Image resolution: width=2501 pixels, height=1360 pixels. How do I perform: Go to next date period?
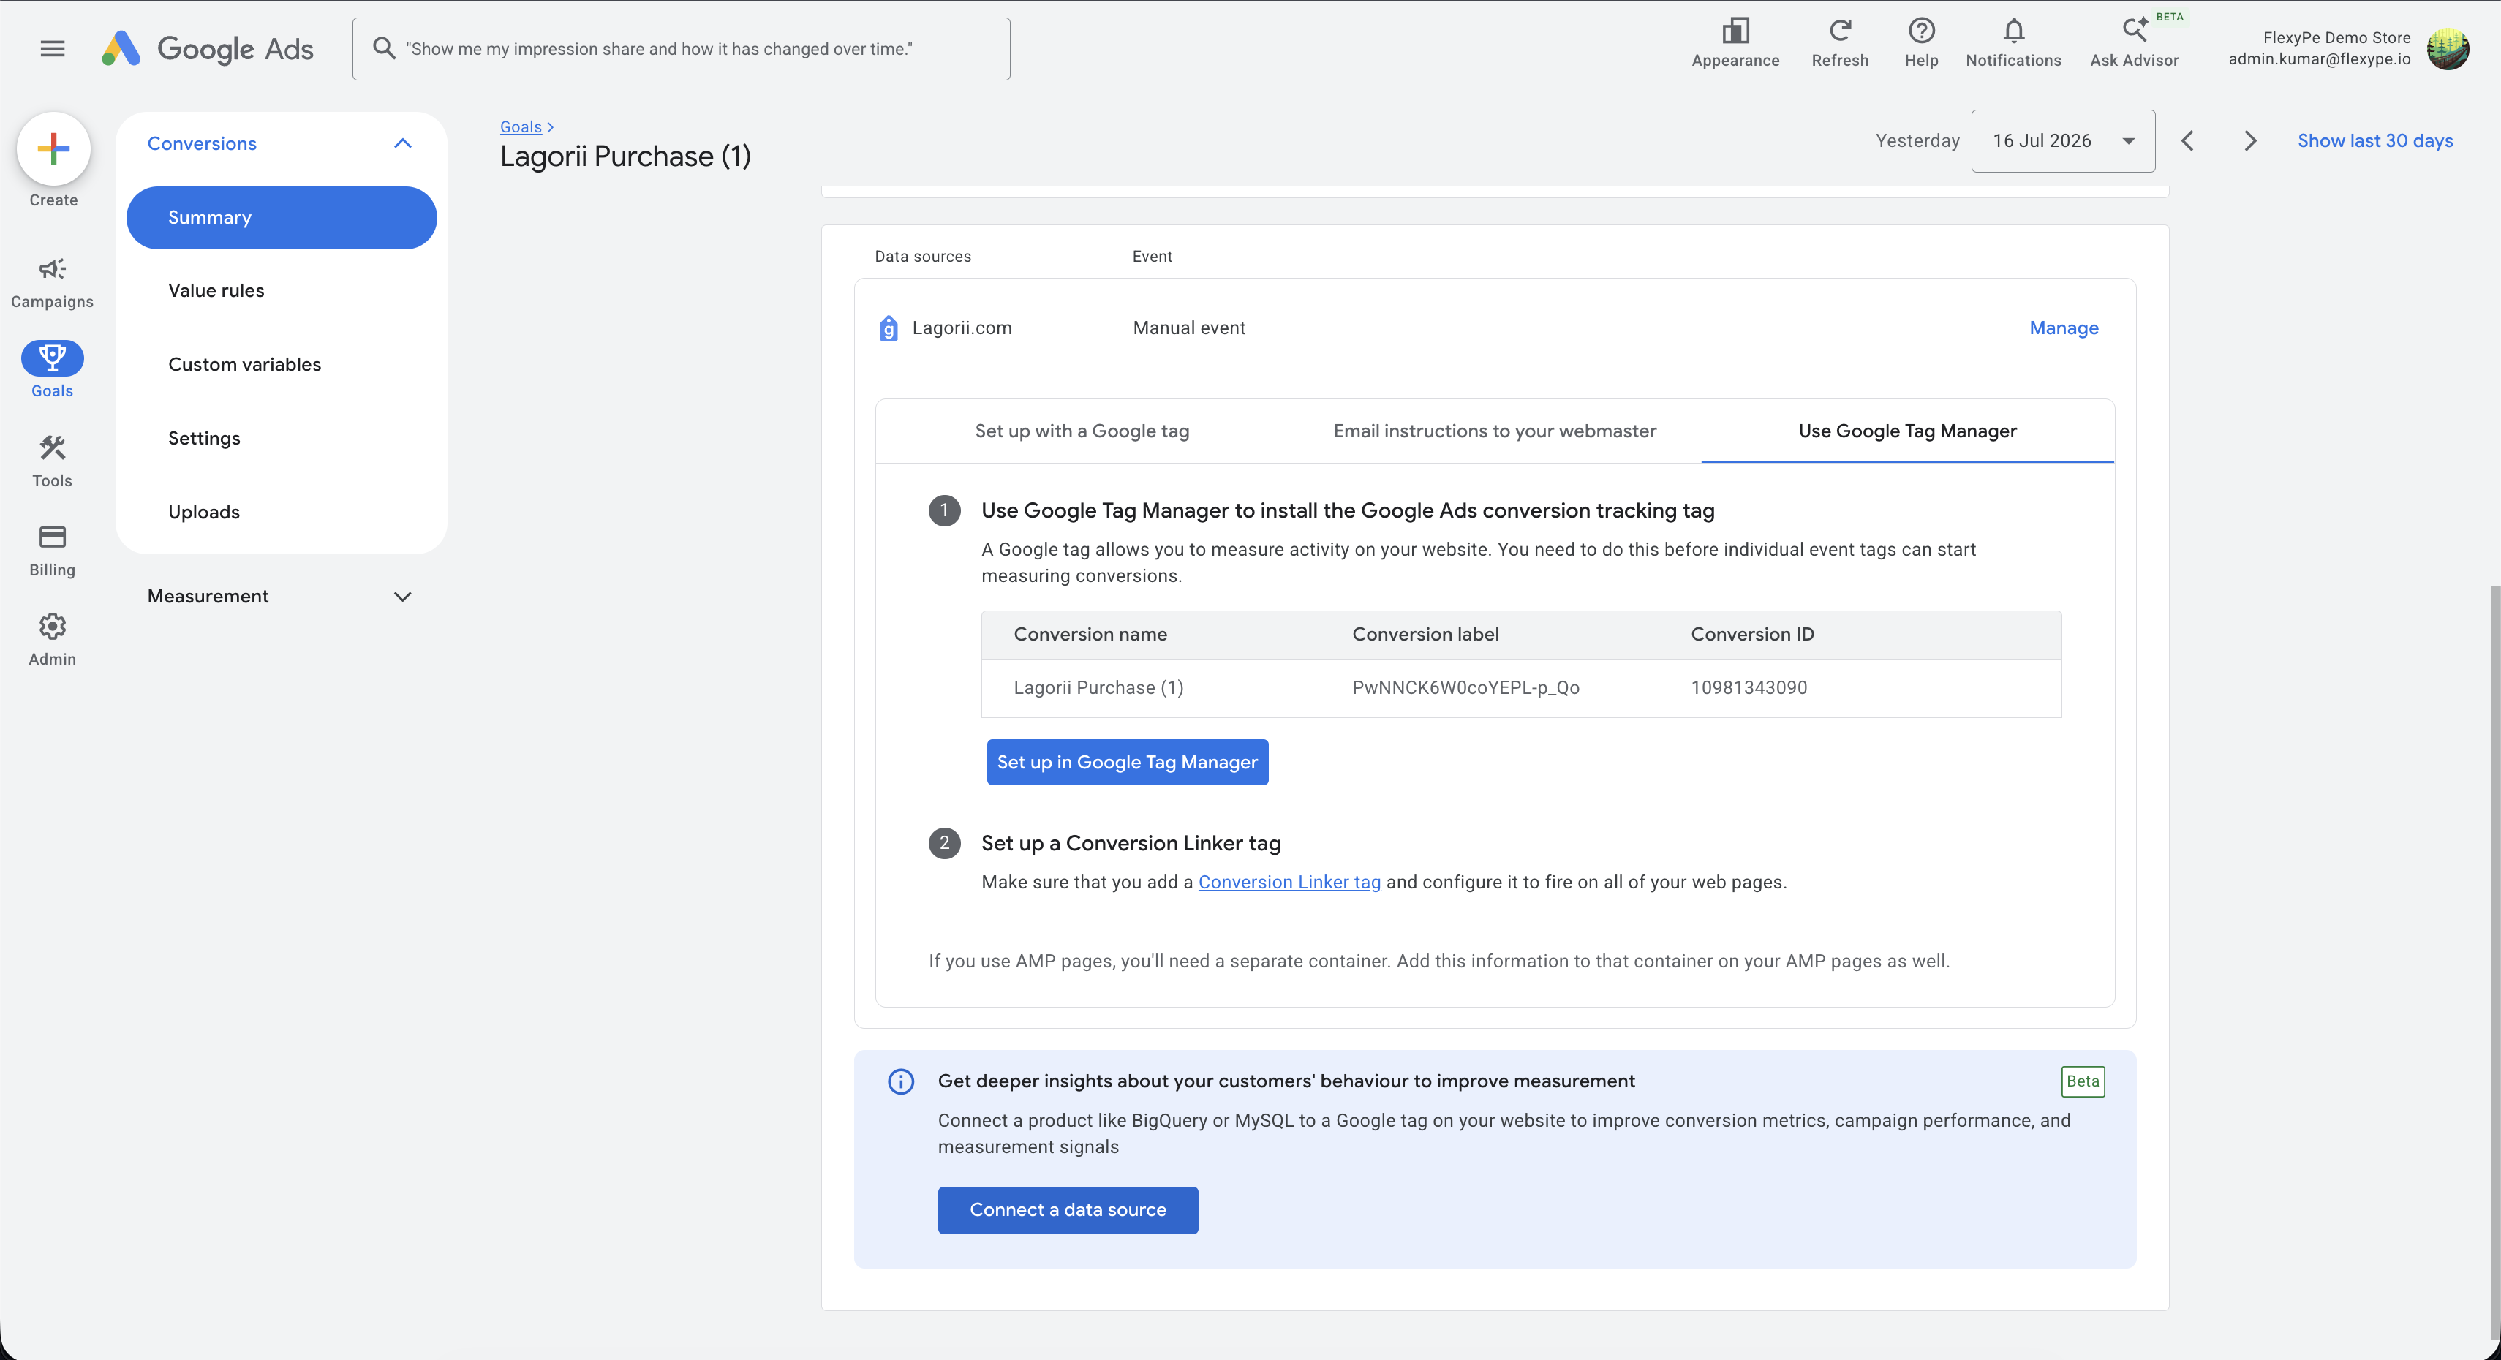tap(2250, 141)
